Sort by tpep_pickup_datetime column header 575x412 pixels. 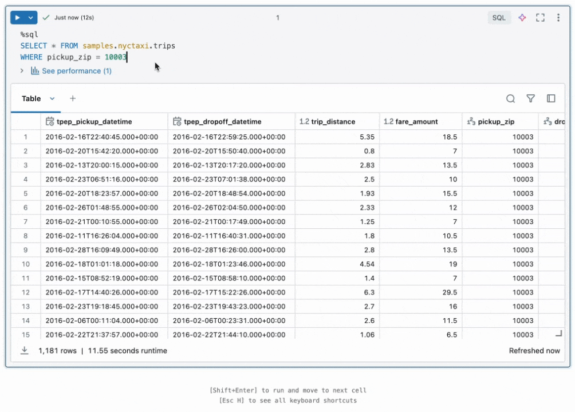point(94,121)
